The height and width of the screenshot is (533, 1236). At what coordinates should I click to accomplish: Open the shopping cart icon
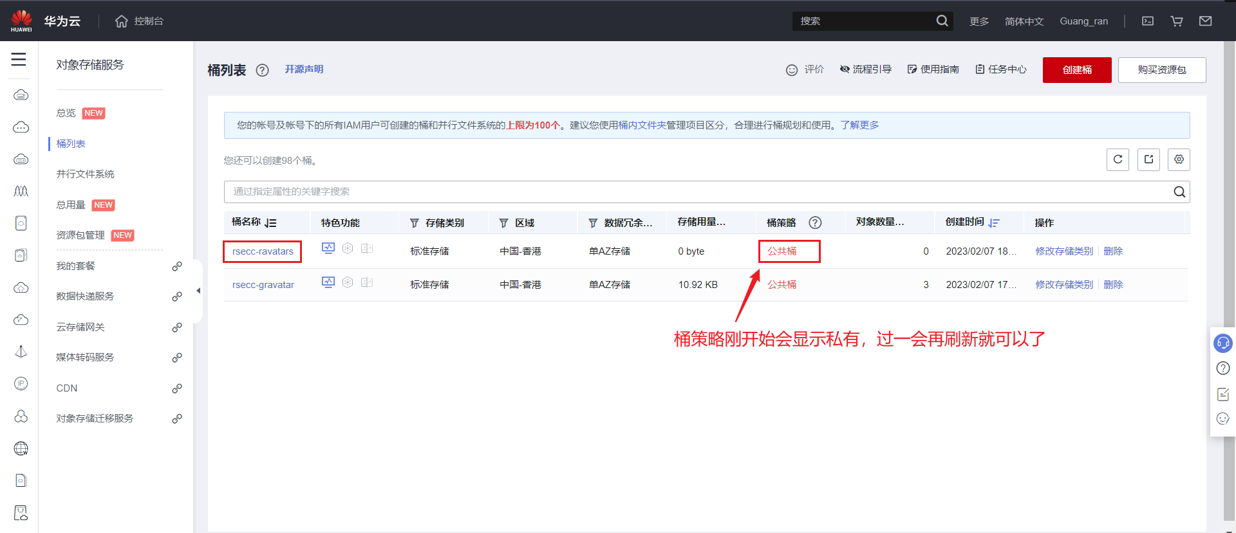(1177, 21)
